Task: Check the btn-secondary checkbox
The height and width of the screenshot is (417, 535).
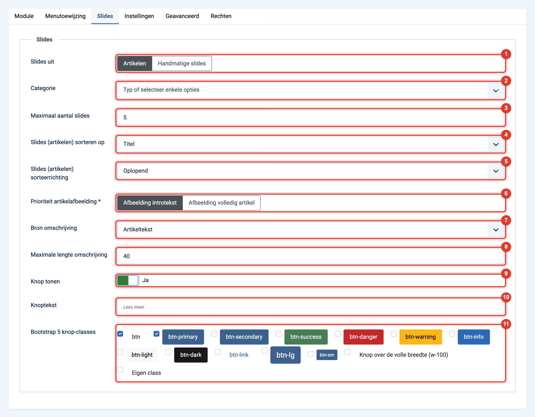Action: [x=214, y=334]
